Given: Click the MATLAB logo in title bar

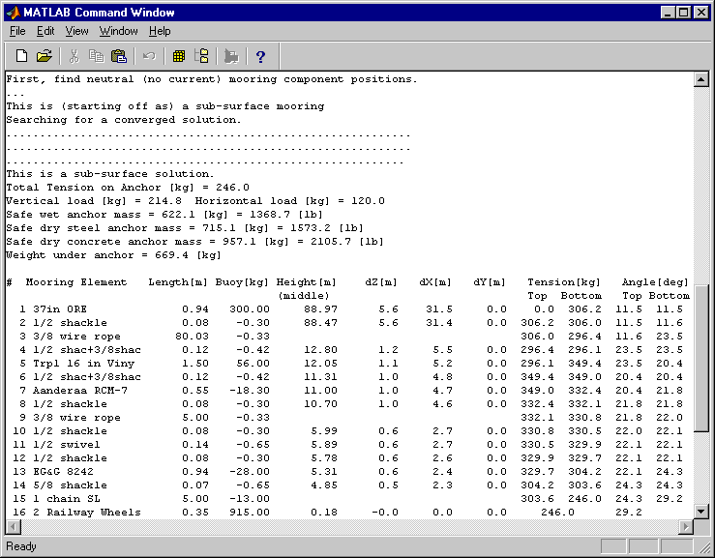Looking at the screenshot, I should [x=14, y=13].
